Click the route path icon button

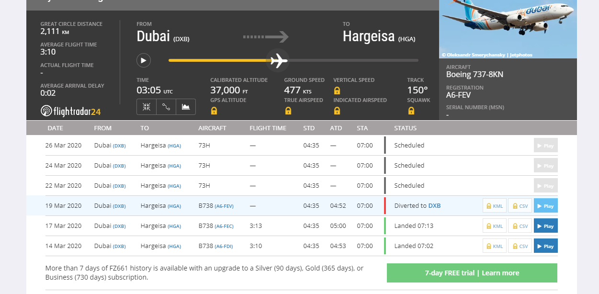[x=166, y=107]
